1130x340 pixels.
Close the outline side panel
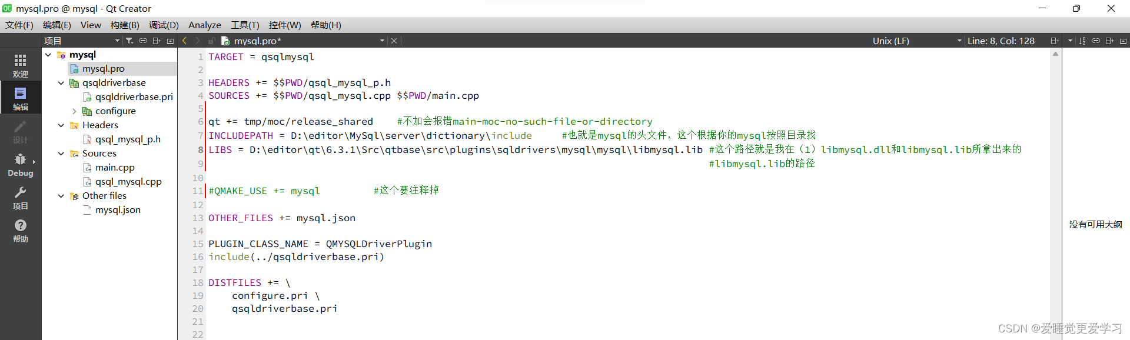pyautogui.click(x=1123, y=41)
